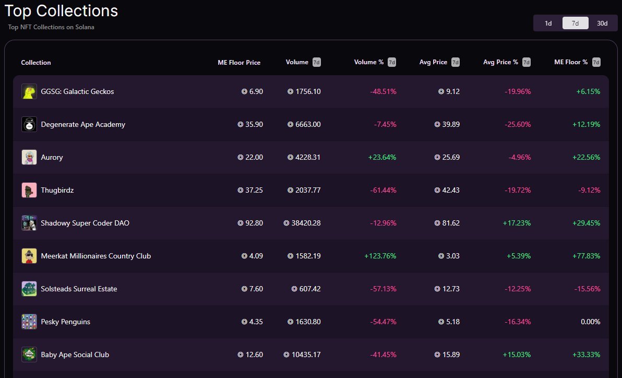Sort by ME Floor Price column header
This screenshot has width=622, height=378.
(239, 62)
